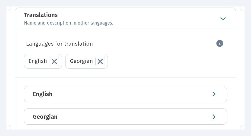The width and height of the screenshot is (251, 136).
Task: Remove the English language tag
Action: point(54,61)
